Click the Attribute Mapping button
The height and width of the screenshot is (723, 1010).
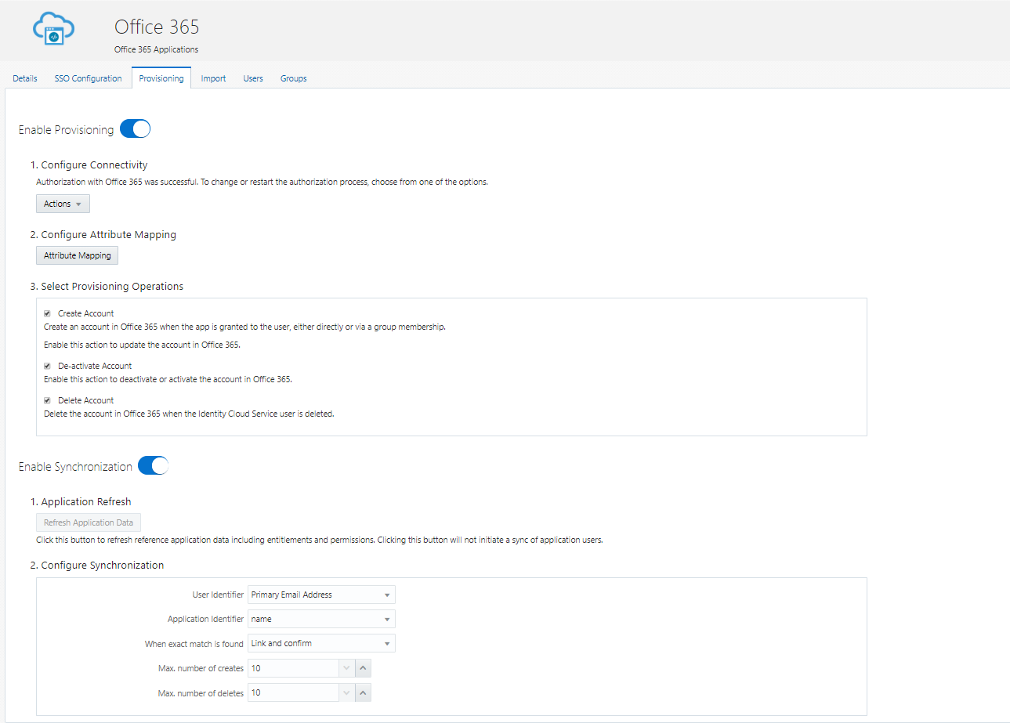pos(77,255)
